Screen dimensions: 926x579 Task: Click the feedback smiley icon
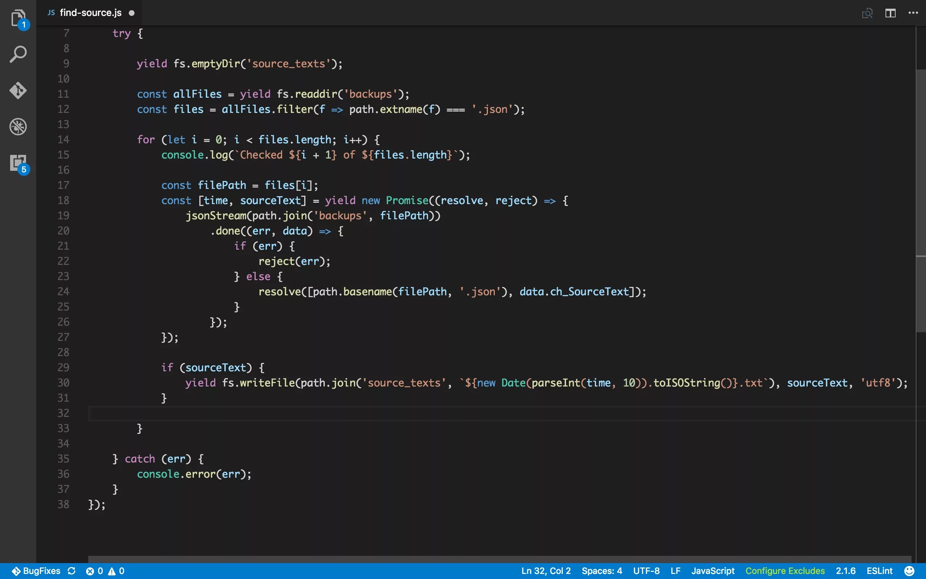click(910, 571)
